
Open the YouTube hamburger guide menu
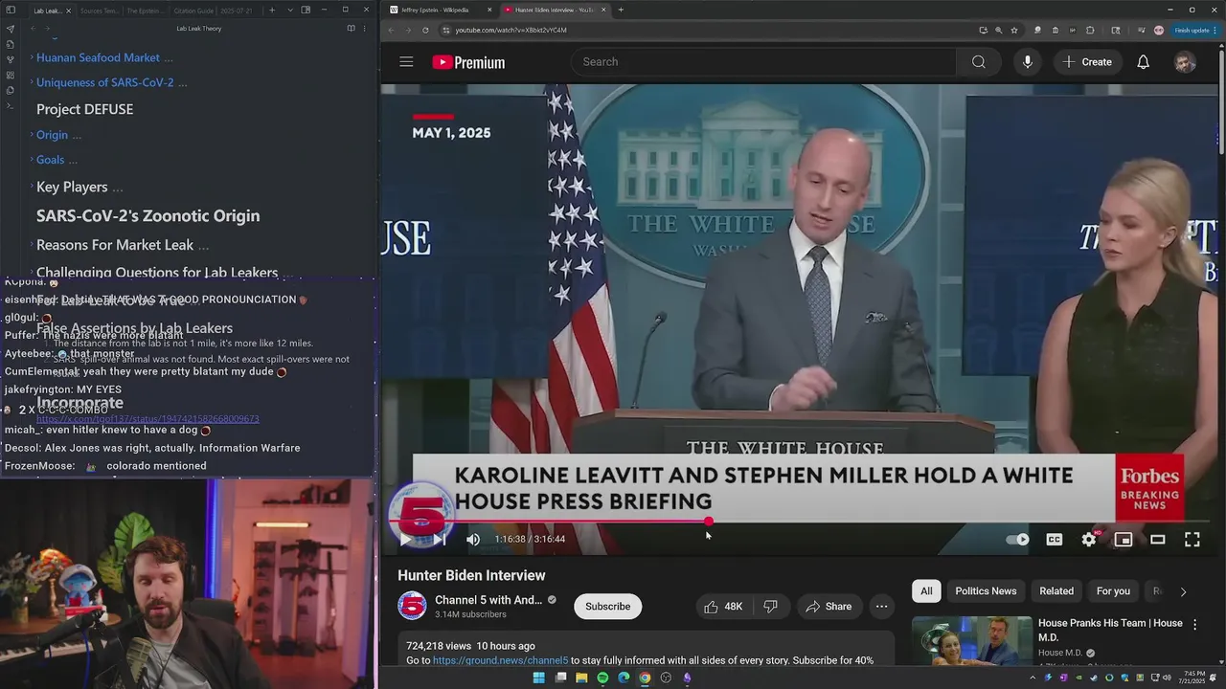[406, 62]
